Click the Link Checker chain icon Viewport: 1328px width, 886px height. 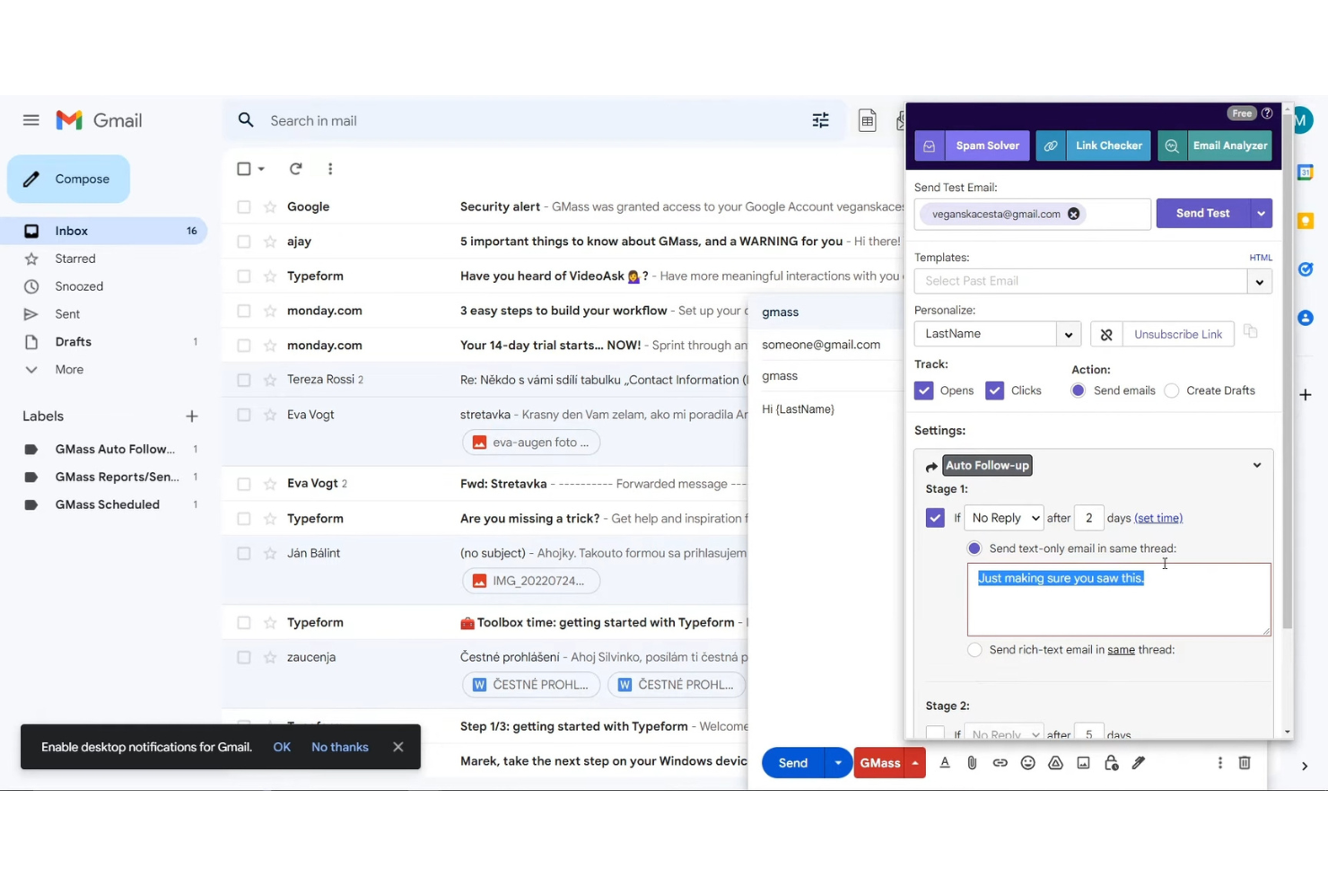point(1051,145)
